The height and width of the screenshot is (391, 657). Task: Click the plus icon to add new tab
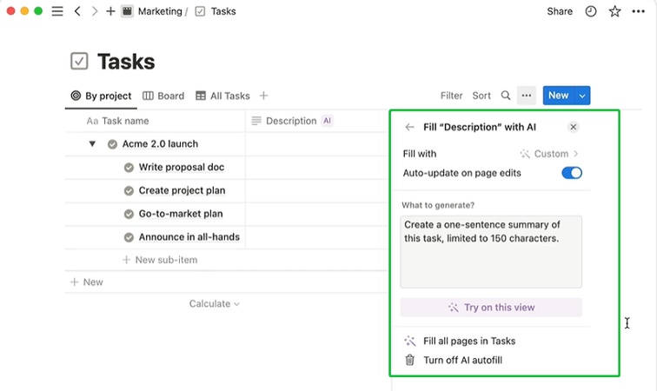[x=110, y=11]
